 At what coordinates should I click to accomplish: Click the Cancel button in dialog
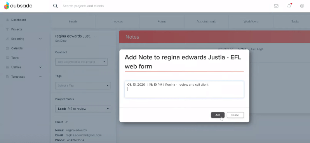click(235, 115)
